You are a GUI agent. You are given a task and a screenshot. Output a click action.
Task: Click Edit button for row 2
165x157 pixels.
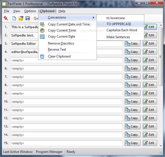pyautogui.click(x=150, y=35)
